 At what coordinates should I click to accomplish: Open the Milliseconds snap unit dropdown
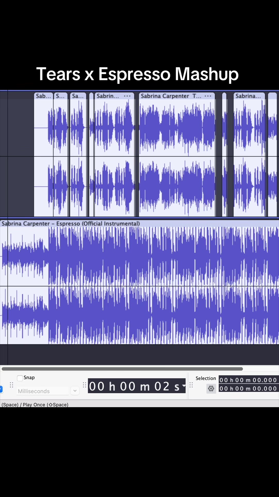click(x=43, y=391)
